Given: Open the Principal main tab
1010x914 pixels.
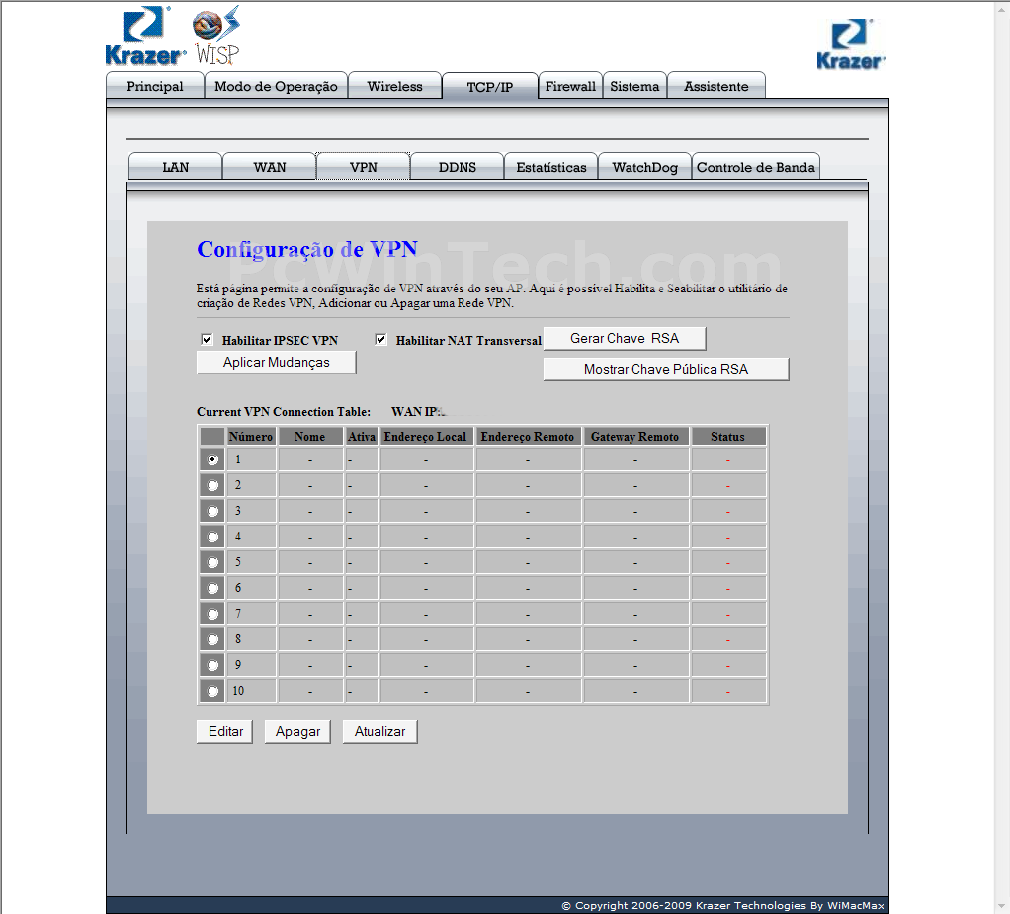Looking at the screenshot, I should [154, 86].
